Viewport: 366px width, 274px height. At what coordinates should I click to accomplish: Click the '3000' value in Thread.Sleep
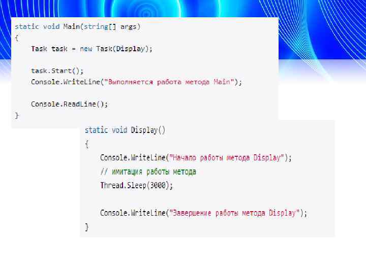click(x=158, y=186)
